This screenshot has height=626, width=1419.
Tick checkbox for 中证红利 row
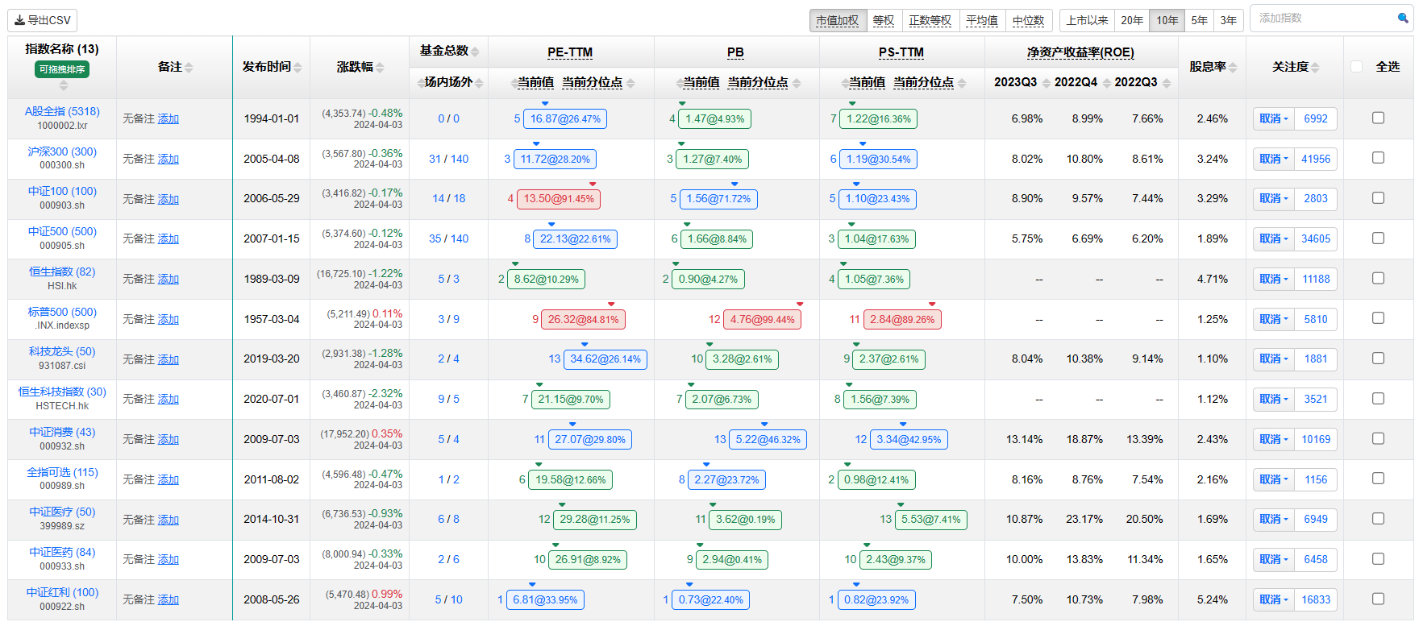coord(1378,599)
